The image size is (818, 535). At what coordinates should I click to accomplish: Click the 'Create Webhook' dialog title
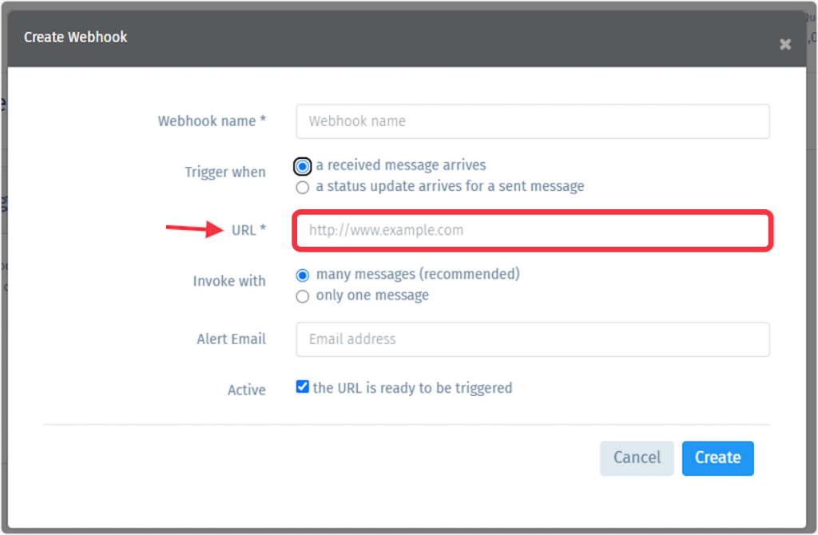(76, 37)
